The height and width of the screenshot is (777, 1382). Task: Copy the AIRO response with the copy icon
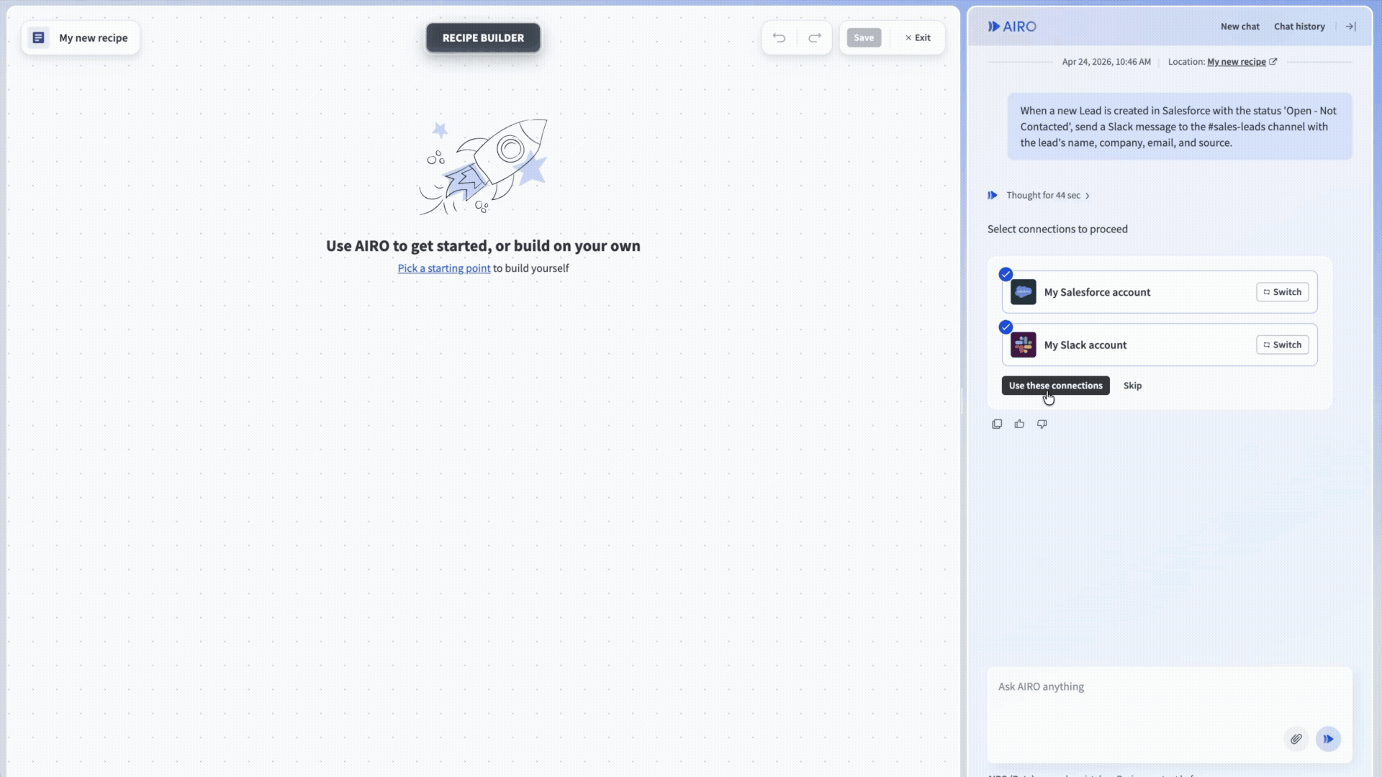(x=997, y=424)
